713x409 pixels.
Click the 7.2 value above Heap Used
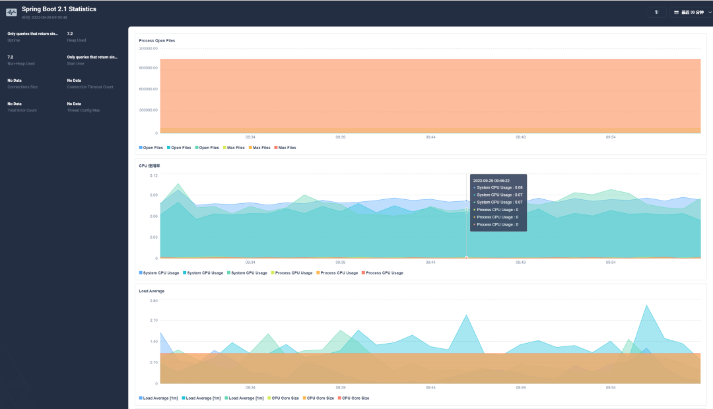click(x=70, y=34)
